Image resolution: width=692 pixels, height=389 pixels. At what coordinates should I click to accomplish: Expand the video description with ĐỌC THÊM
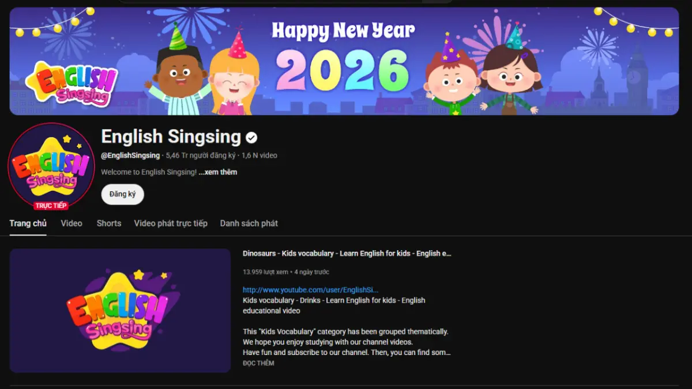pos(258,363)
